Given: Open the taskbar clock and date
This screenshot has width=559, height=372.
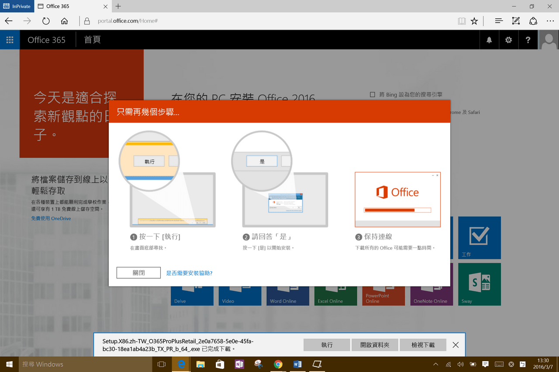Looking at the screenshot, I should (543, 364).
